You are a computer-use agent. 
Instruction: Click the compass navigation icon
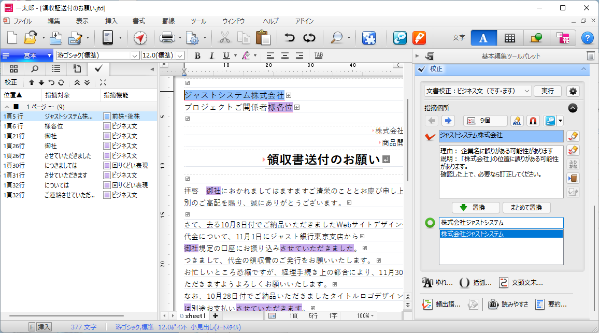click(x=140, y=38)
